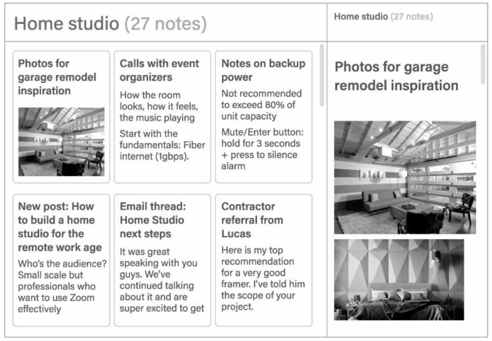The width and height of the screenshot is (492, 341).
Task: Click the note preview pane scrollbar
Action: coord(483,64)
